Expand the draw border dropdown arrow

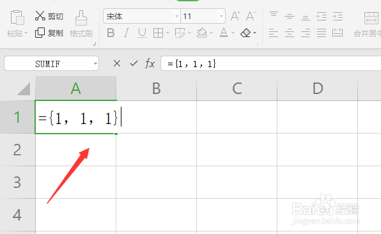189,33
